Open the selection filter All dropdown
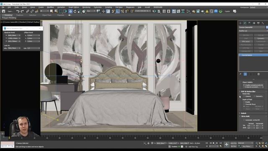268x151 pixels. [x=44, y=11]
